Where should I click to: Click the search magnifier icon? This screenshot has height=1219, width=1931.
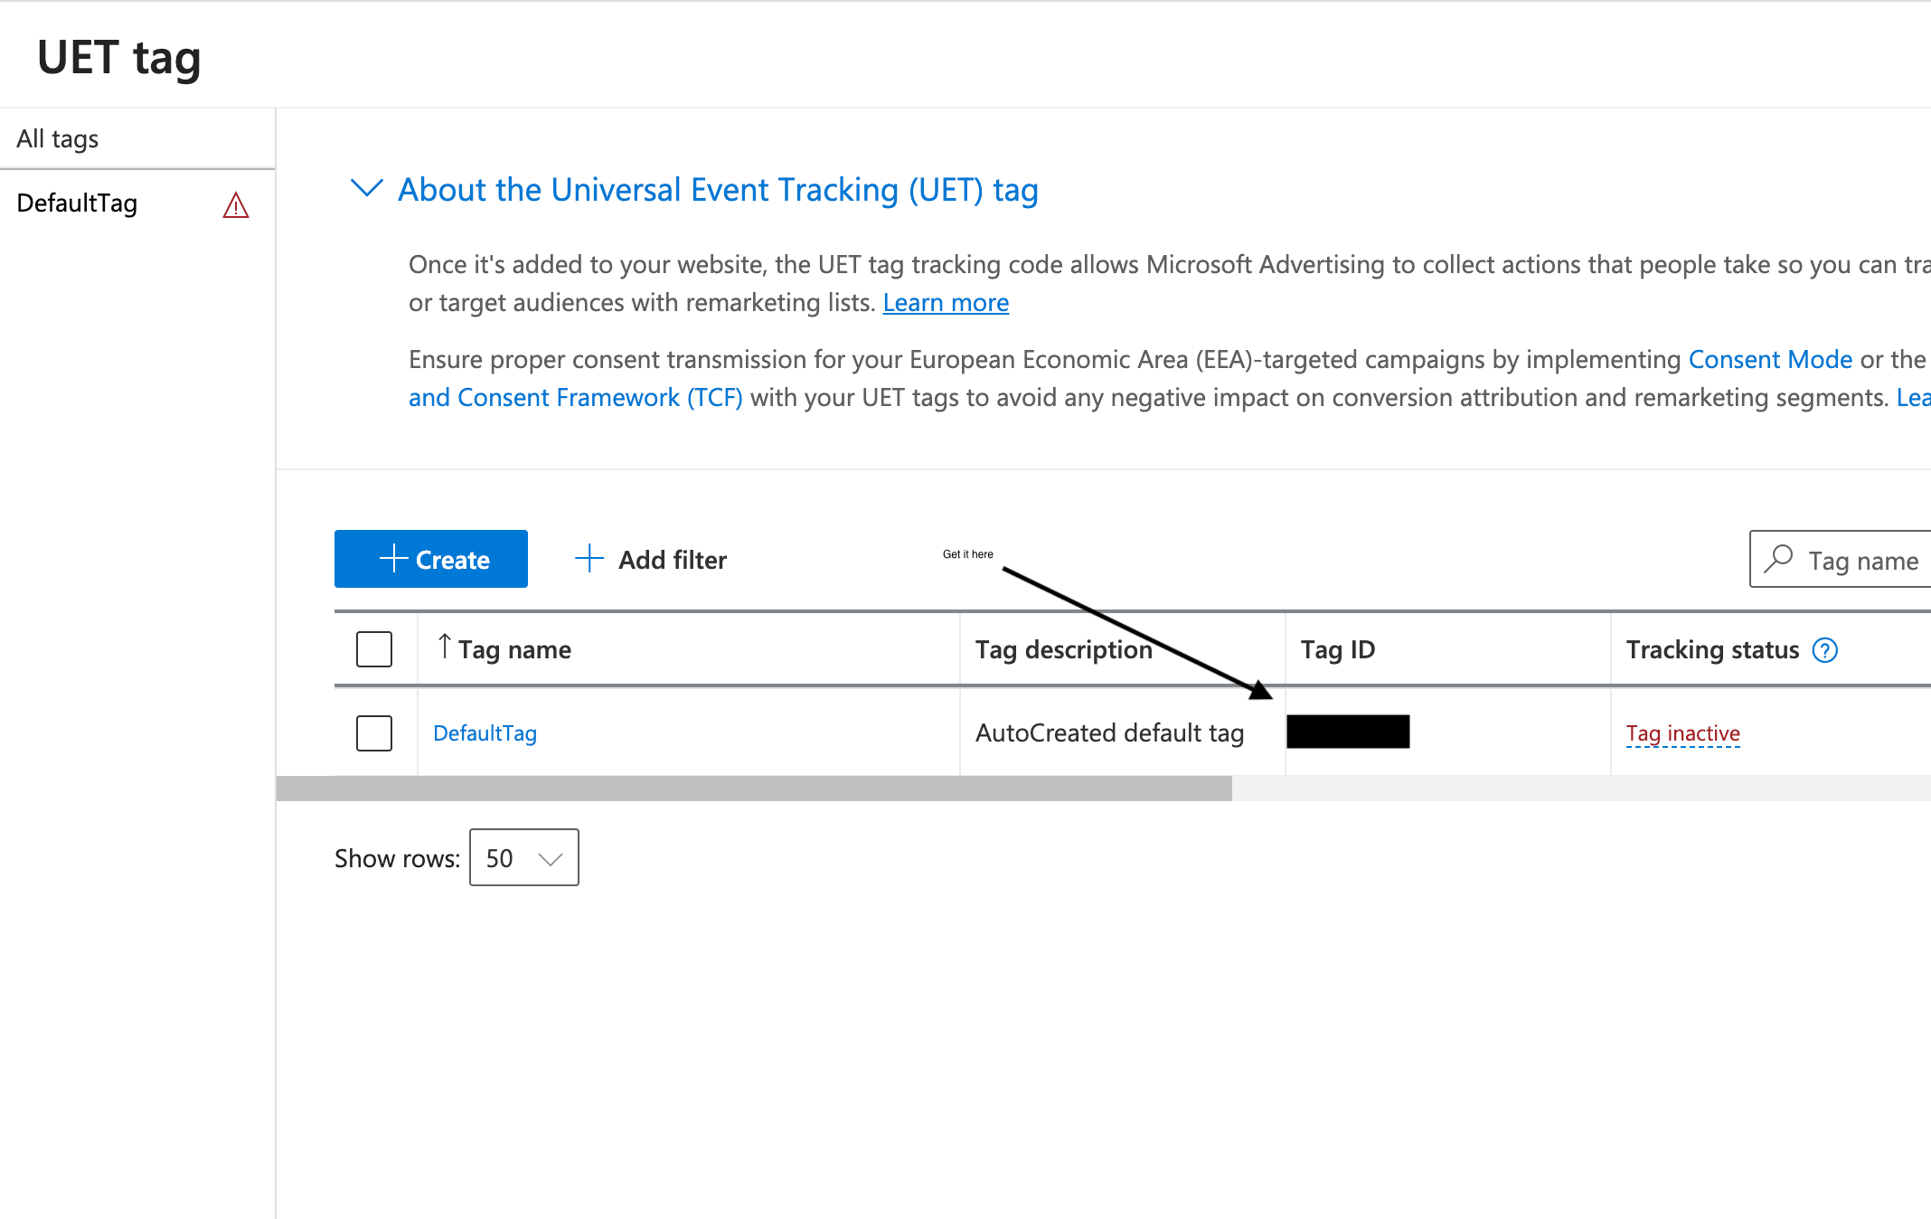tap(1778, 559)
